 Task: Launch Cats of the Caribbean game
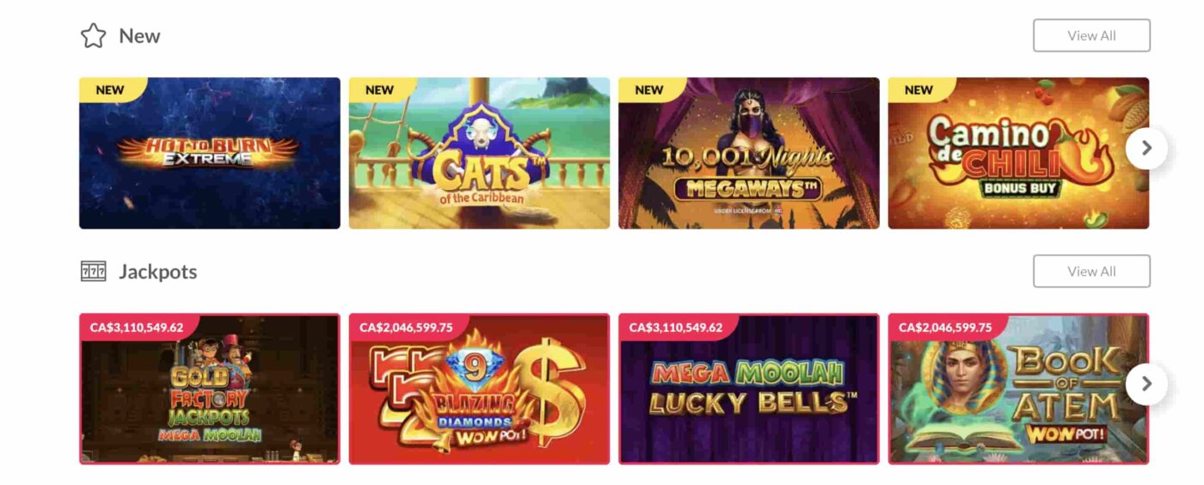point(479,153)
